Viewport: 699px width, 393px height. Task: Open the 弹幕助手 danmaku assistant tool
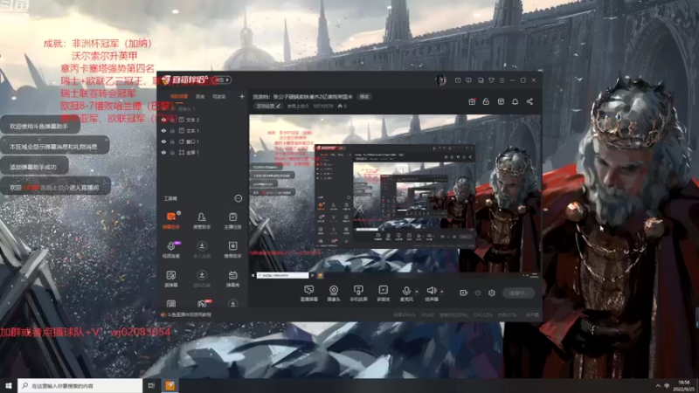point(171,221)
